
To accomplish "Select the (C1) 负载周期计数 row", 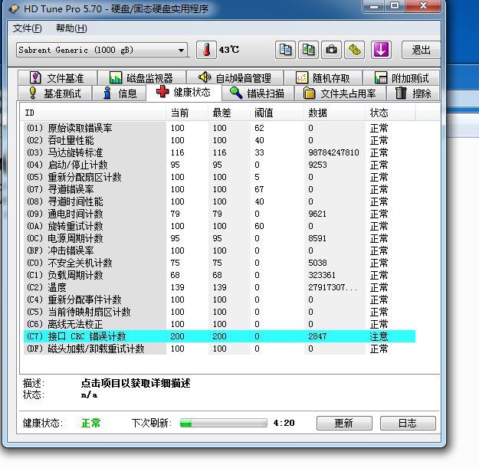I will coord(219,275).
